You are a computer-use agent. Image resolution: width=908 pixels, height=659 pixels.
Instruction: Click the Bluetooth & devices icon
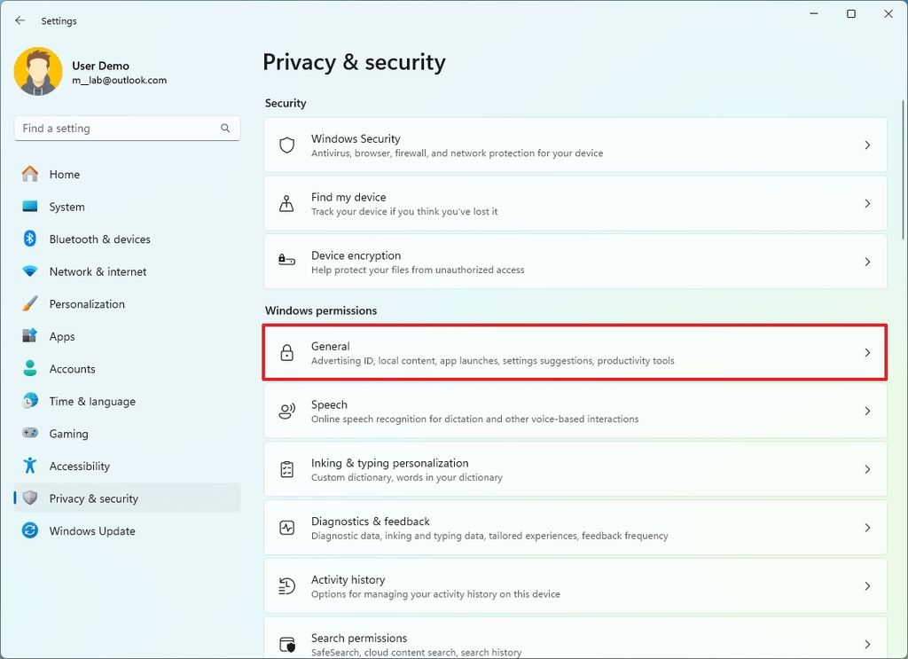pos(30,239)
